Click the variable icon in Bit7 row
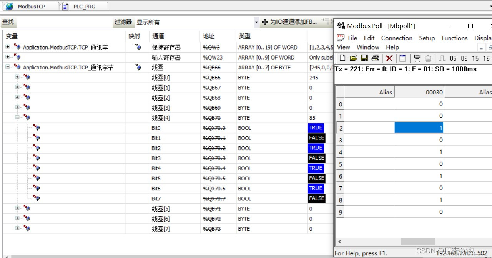Image resolution: width=492 pixels, height=258 pixels. click(37, 198)
